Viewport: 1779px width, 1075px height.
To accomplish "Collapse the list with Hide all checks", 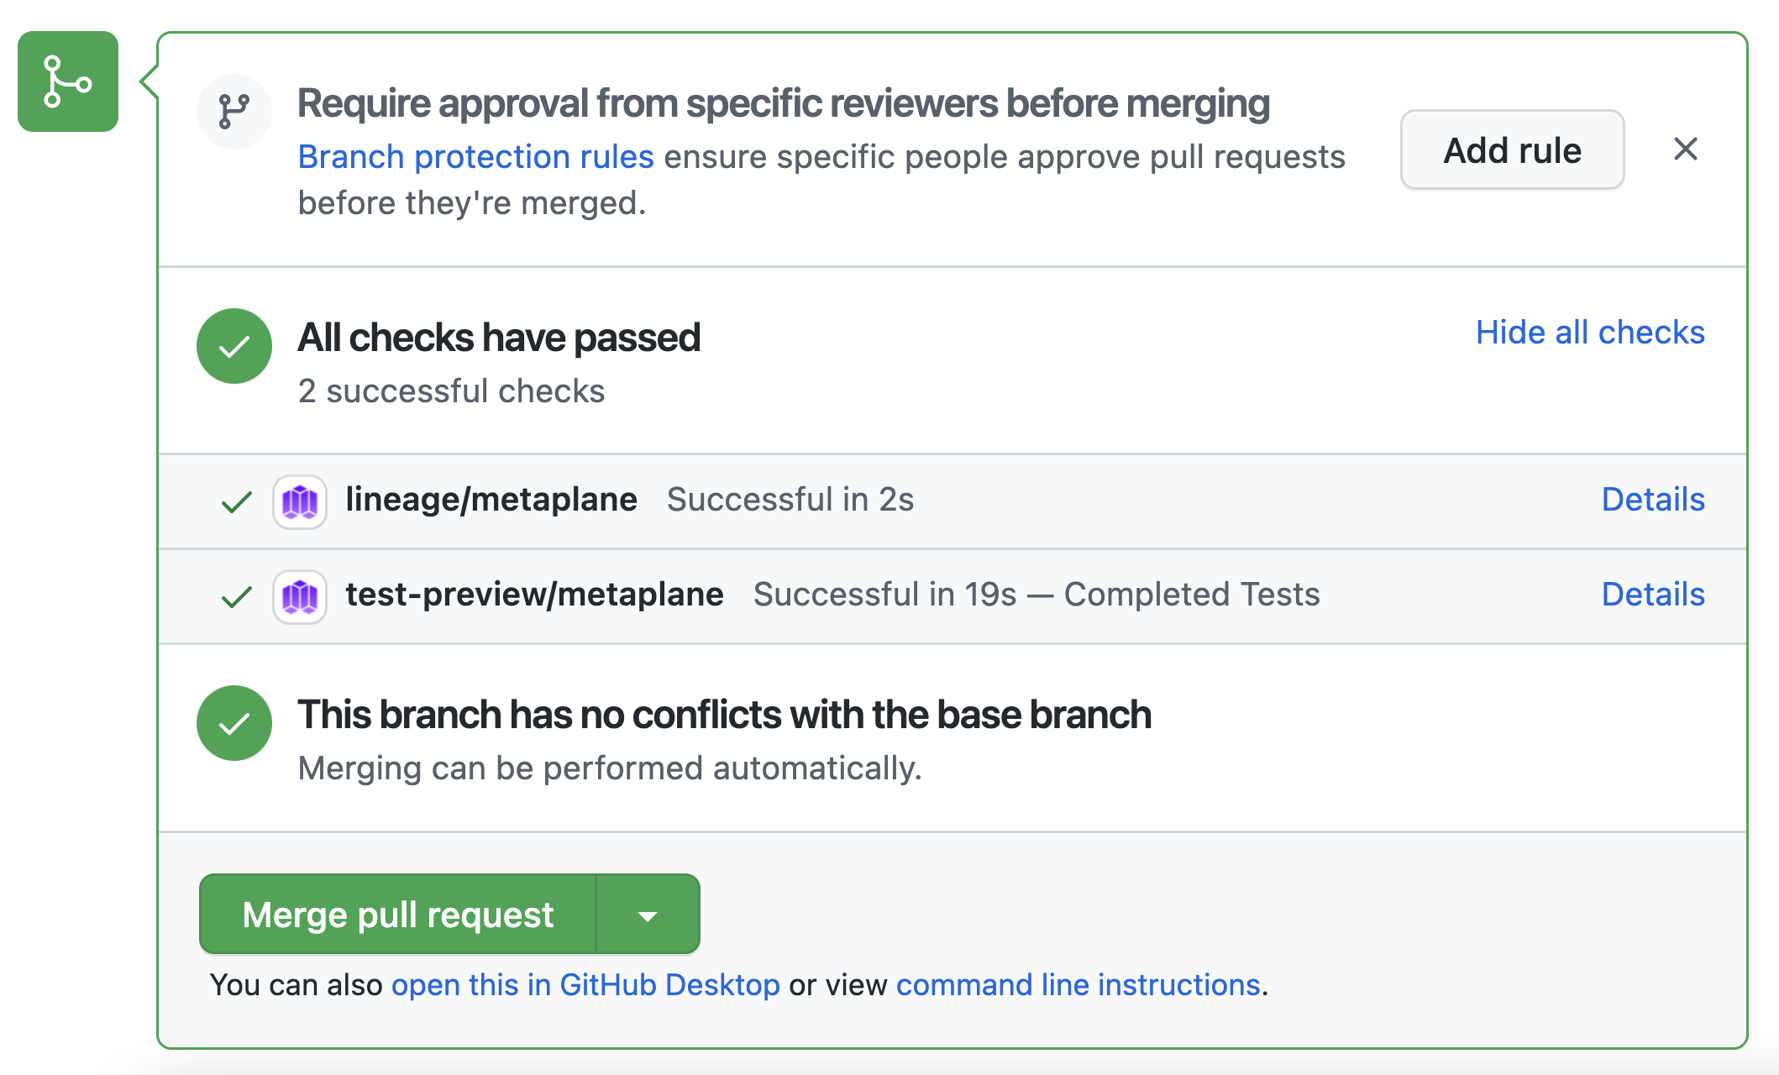I will click(x=1590, y=333).
